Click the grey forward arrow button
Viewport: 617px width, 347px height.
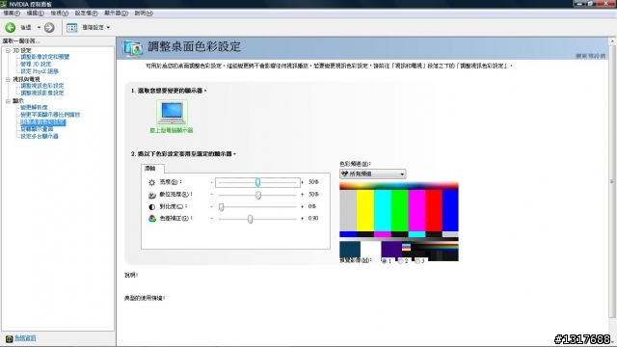(49, 28)
